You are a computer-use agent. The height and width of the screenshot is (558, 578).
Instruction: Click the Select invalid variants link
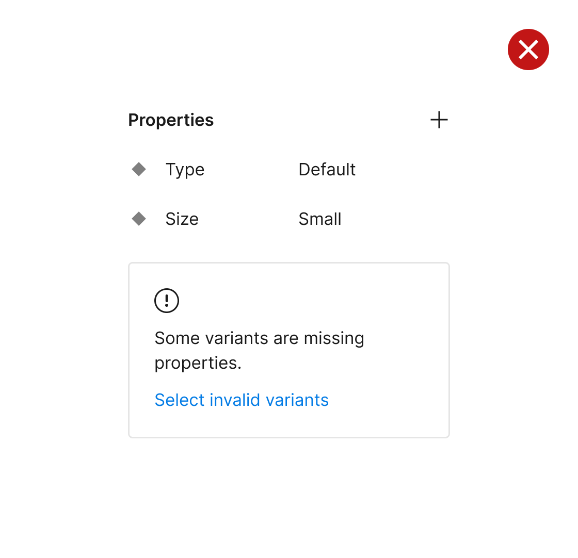tap(242, 400)
